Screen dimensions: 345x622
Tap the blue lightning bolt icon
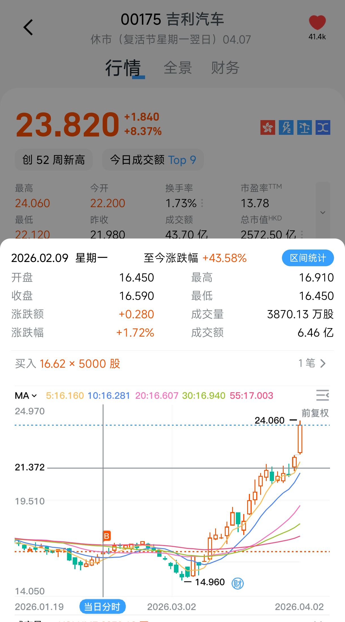(x=286, y=127)
